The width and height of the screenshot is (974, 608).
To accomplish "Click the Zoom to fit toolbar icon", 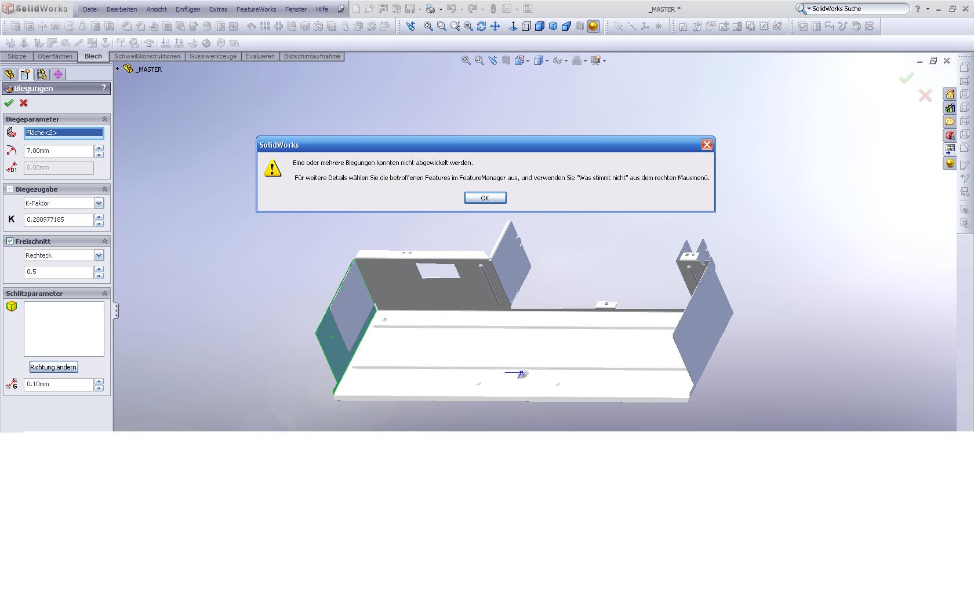I will [x=428, y=26].
